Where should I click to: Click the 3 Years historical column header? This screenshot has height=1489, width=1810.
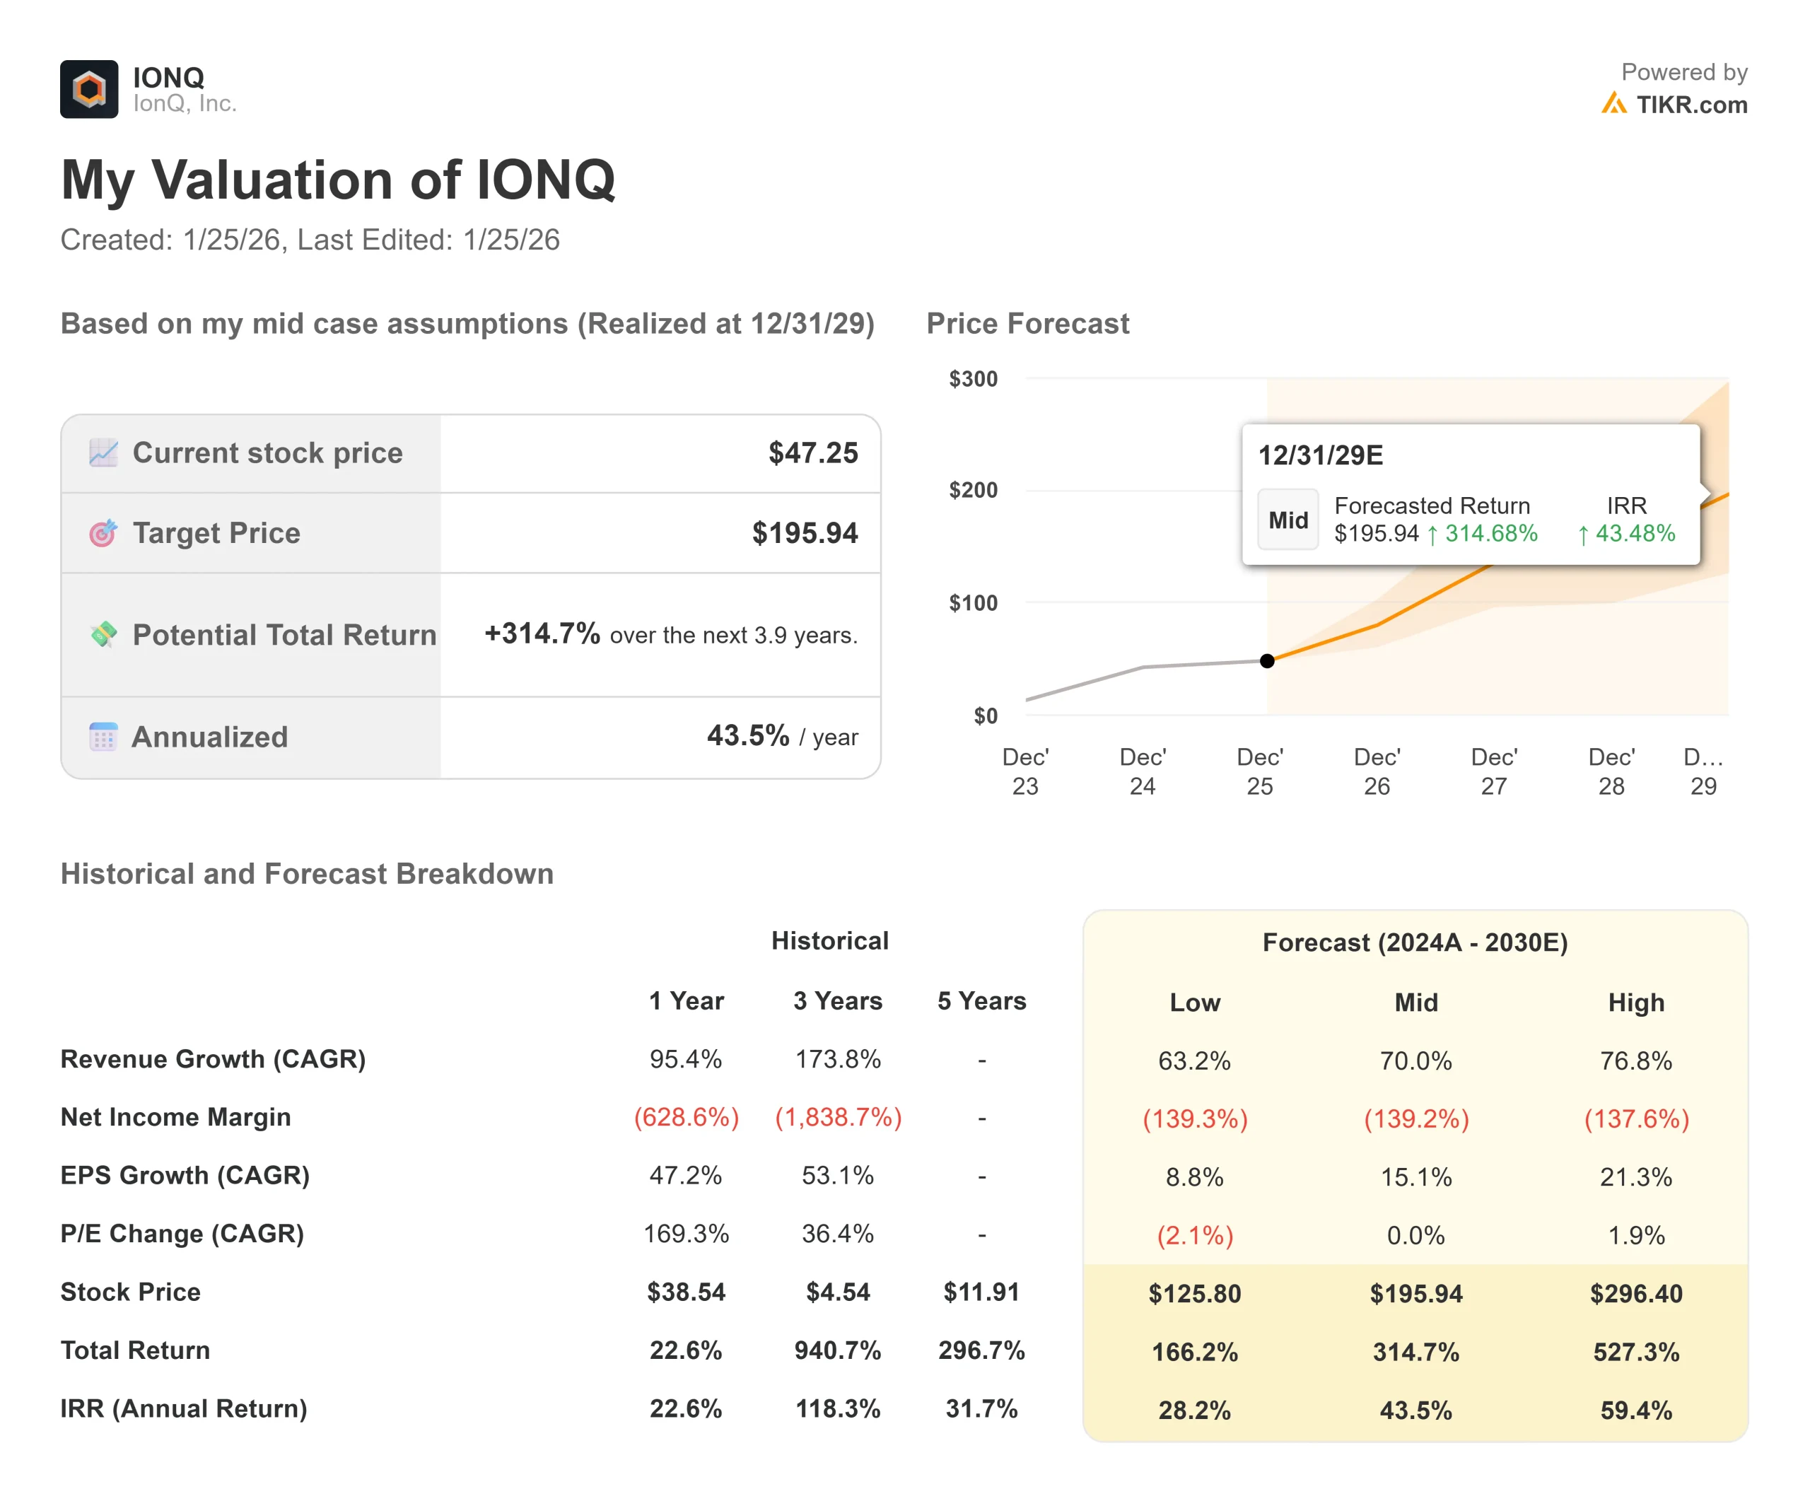click(x=837, y=1000)
